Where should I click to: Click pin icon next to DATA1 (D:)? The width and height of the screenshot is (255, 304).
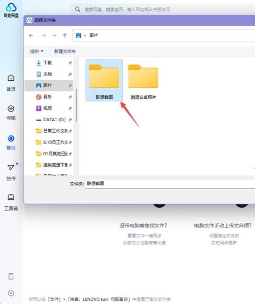(70, 120)
